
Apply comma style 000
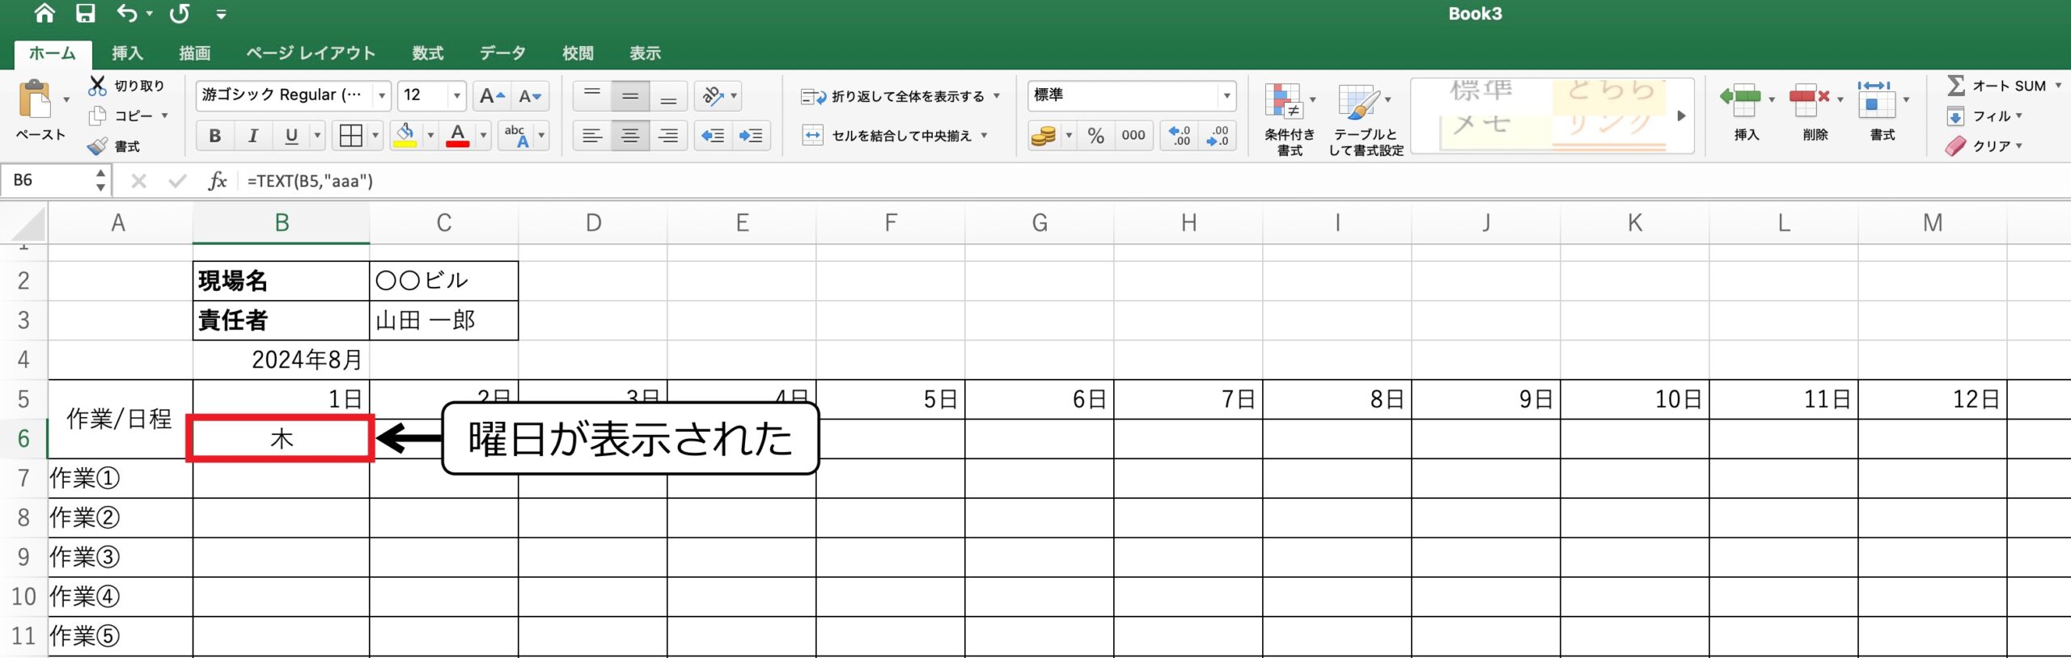1133,136
